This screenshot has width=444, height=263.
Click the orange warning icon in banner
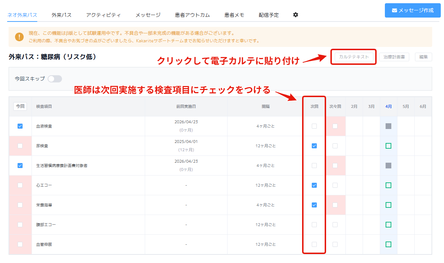(19, 37)
